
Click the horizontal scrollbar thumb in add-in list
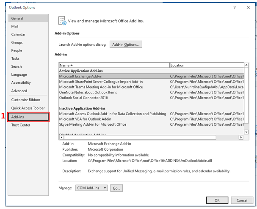(x=140, y=137)
